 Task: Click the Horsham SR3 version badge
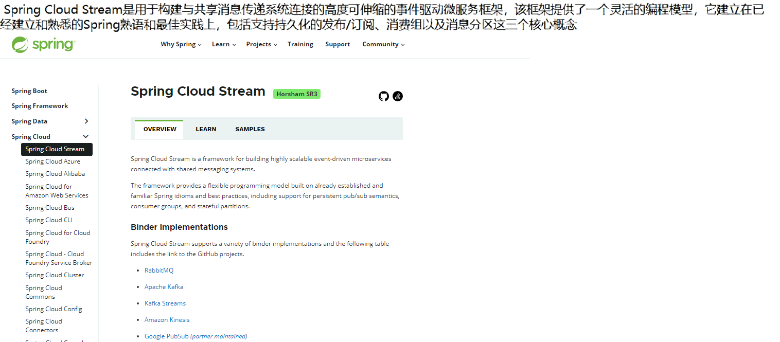point(297,94)
